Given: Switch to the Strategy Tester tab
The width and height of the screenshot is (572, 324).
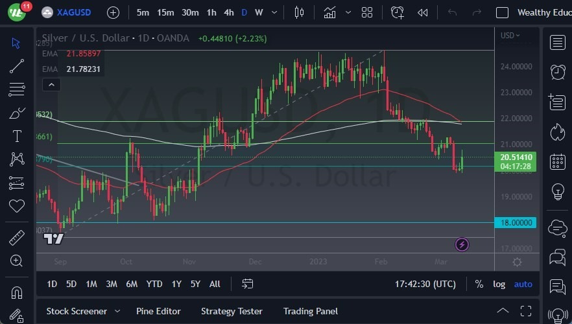Looking at the screenshot, I should point(232,311).
